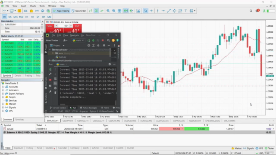This screenshot has height=155, width=276.
Task: Decrease volume with arrow beside SELL
Action: click(56, 26)
